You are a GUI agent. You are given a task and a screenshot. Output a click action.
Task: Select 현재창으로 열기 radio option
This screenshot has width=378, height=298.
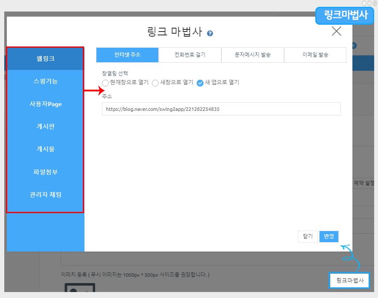[105, 83]
